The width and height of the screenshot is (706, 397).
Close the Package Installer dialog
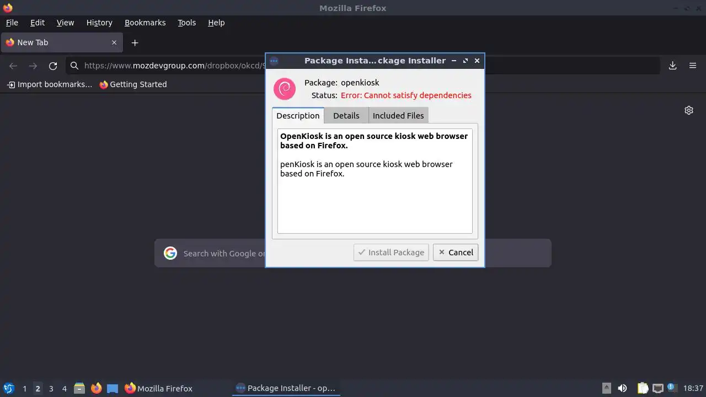[x=477, y=61]
